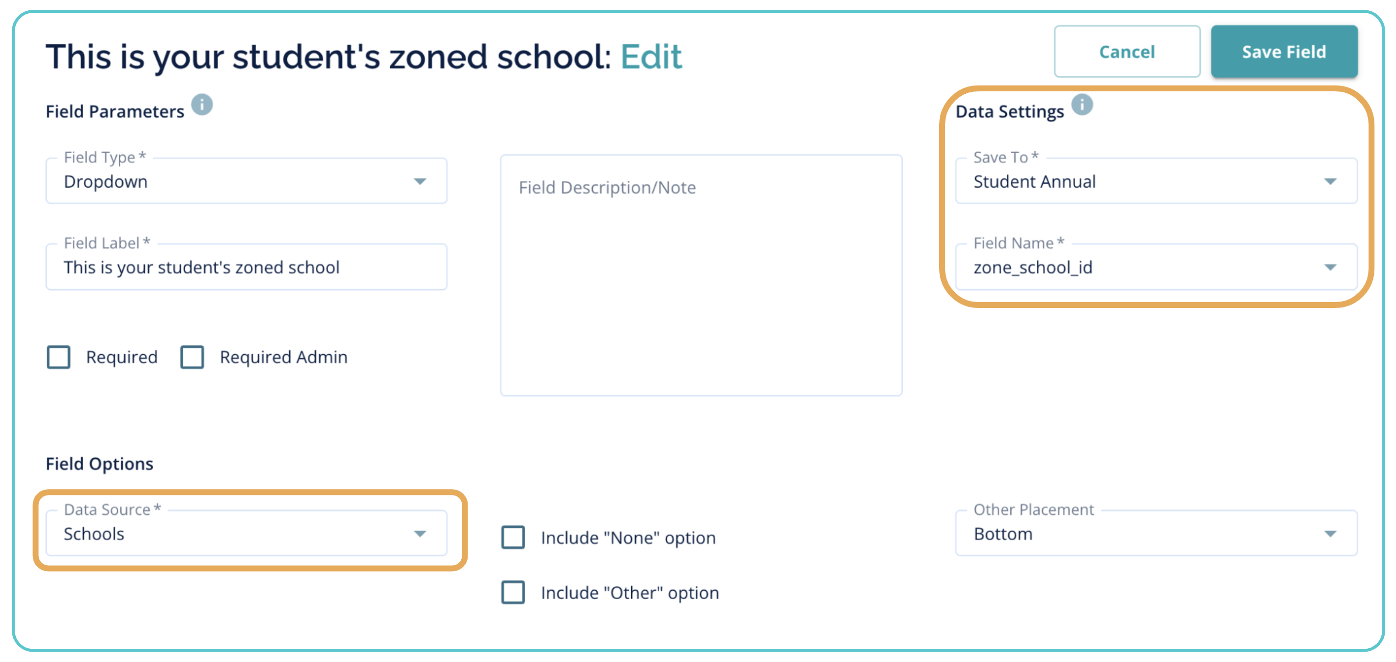
Task: Click the Save To dropdown arrow
Action: point(1330,182)
